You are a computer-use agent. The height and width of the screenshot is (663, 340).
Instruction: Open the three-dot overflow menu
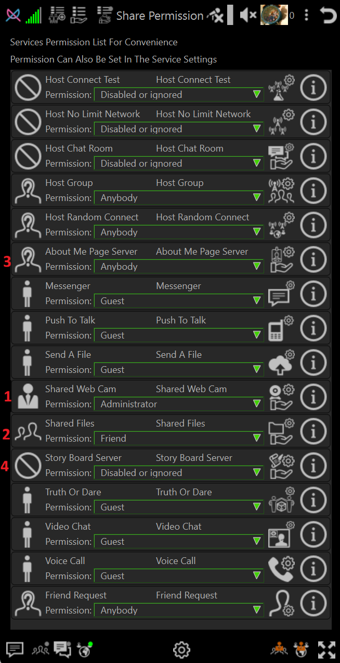point(306,16)
